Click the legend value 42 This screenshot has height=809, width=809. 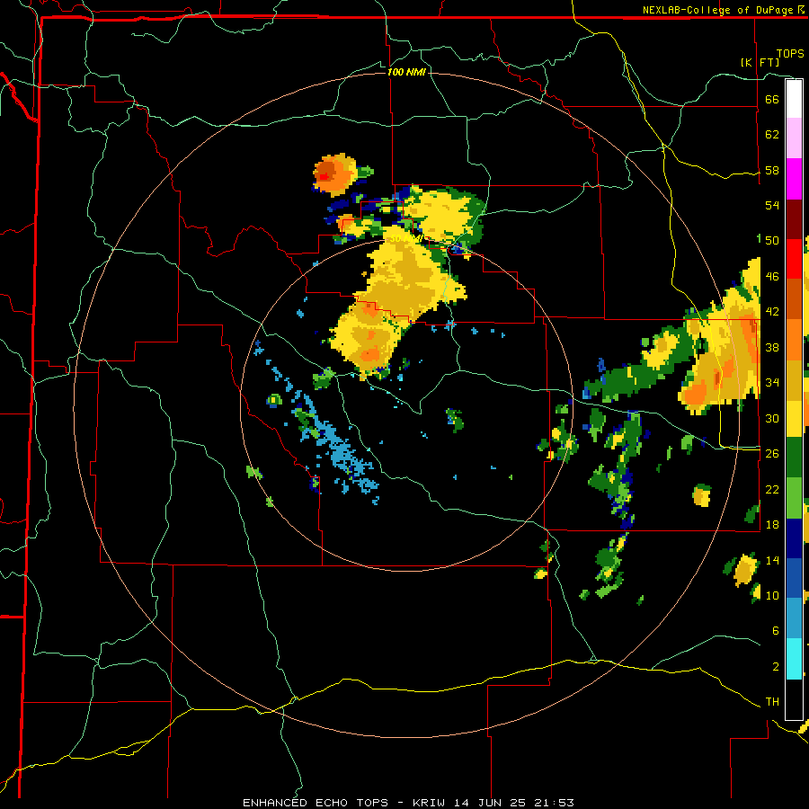click(772, 312)
